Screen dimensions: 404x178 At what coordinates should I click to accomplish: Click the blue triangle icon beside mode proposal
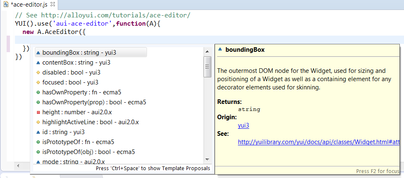point(38,162)
